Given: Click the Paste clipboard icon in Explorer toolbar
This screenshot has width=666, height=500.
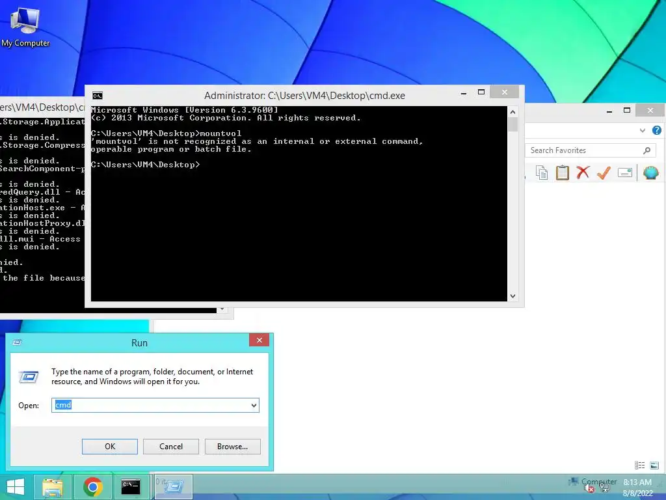Looking at the screenshot, I should pyautogui.click(x=563, y=173).
